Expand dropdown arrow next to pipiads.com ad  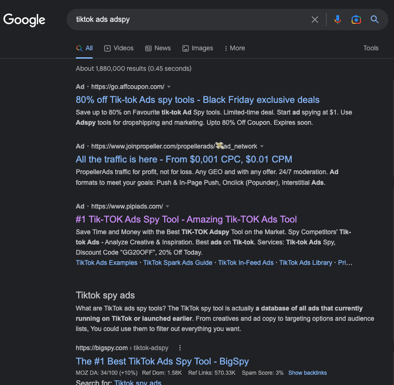coord(167,206)
